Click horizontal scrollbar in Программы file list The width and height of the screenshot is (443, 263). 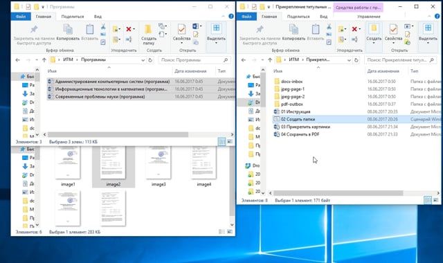pos(118,134)
